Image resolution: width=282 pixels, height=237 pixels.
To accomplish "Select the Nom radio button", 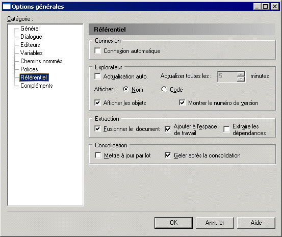I will pos(126,89).
